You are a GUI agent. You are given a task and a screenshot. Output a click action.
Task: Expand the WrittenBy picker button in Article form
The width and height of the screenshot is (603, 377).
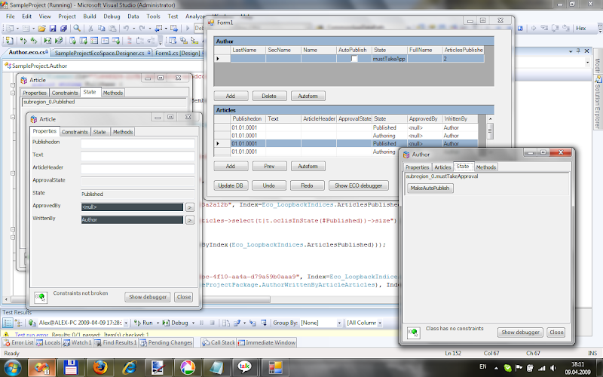[x=190, y=220]
